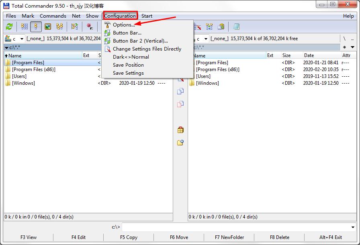Select [Program Files (x86)] in right panel

pos(272,69)
